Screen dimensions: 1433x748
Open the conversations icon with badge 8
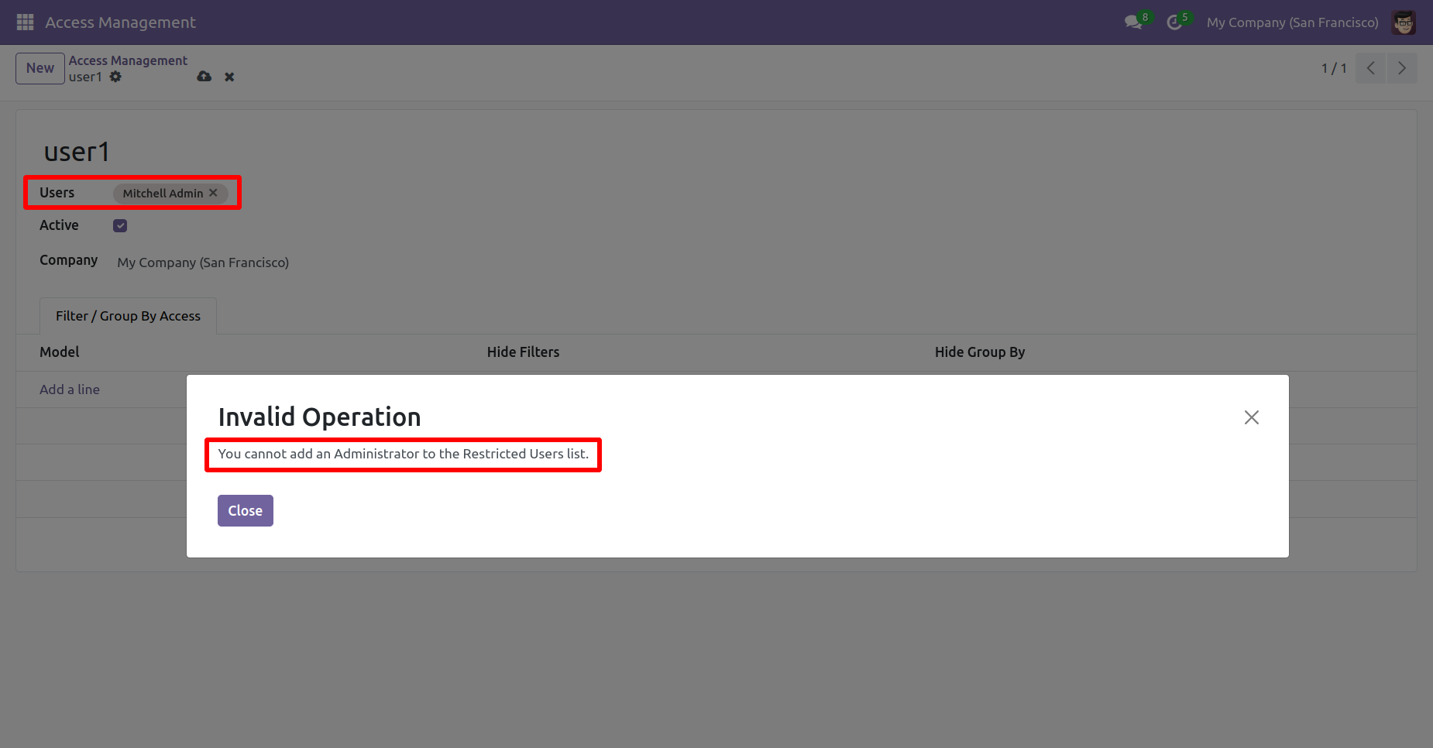coord(1136,22)
